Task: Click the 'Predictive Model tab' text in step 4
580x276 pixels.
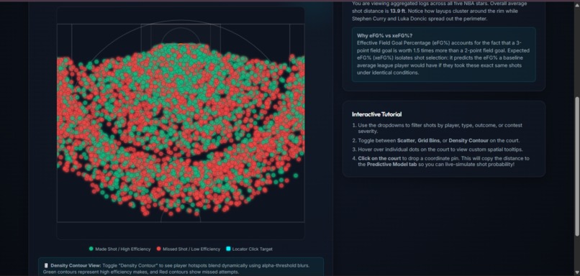Action: click(x=391, y=164)
